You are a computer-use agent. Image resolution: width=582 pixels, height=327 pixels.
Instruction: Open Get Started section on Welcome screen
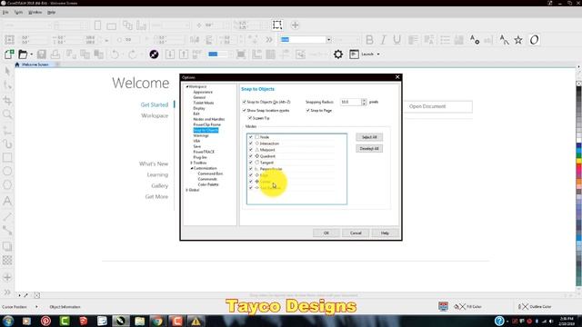(155, 105)
